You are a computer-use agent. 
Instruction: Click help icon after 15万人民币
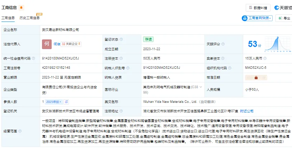[265, 58]
